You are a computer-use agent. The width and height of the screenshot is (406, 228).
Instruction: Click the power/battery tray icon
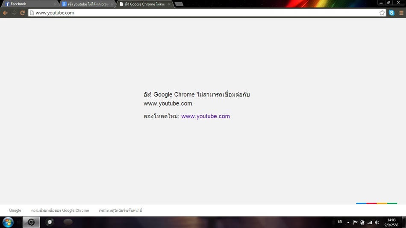pyautogui.click(x=362, y=222)
